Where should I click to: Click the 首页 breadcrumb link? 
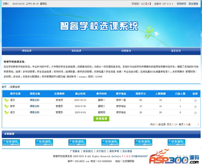[4, 87]
